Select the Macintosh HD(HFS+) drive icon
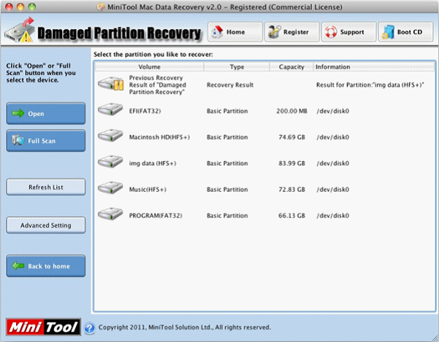This screenshot has width=439, height=342. tap(110, 136)
